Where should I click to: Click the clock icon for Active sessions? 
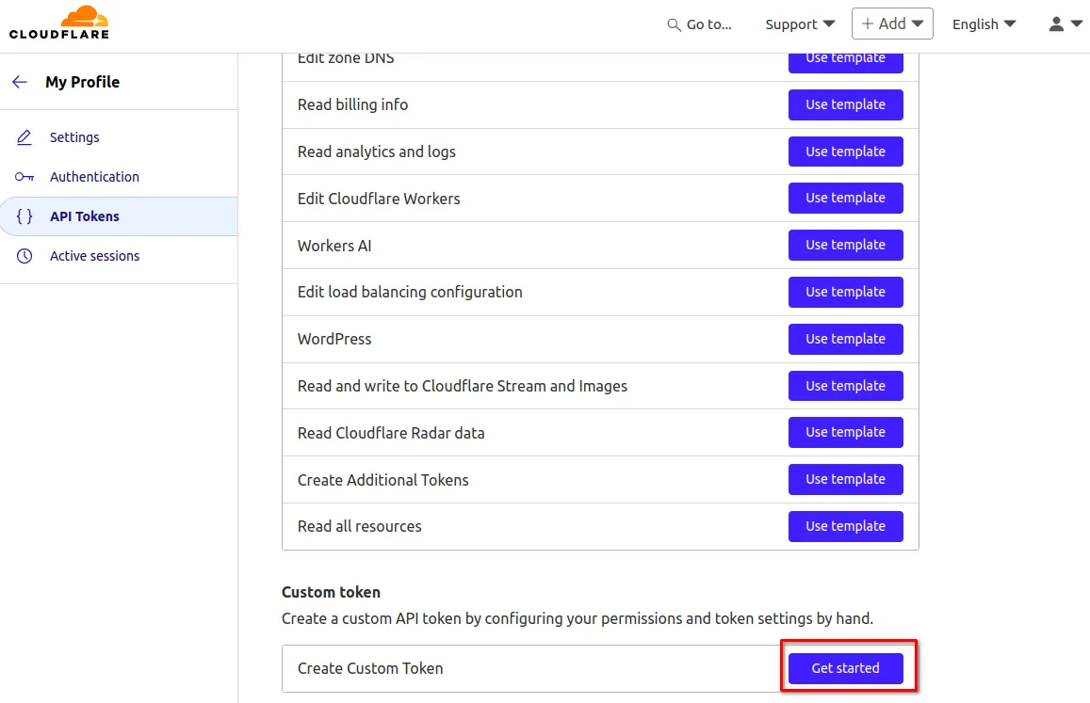[24, 256]
